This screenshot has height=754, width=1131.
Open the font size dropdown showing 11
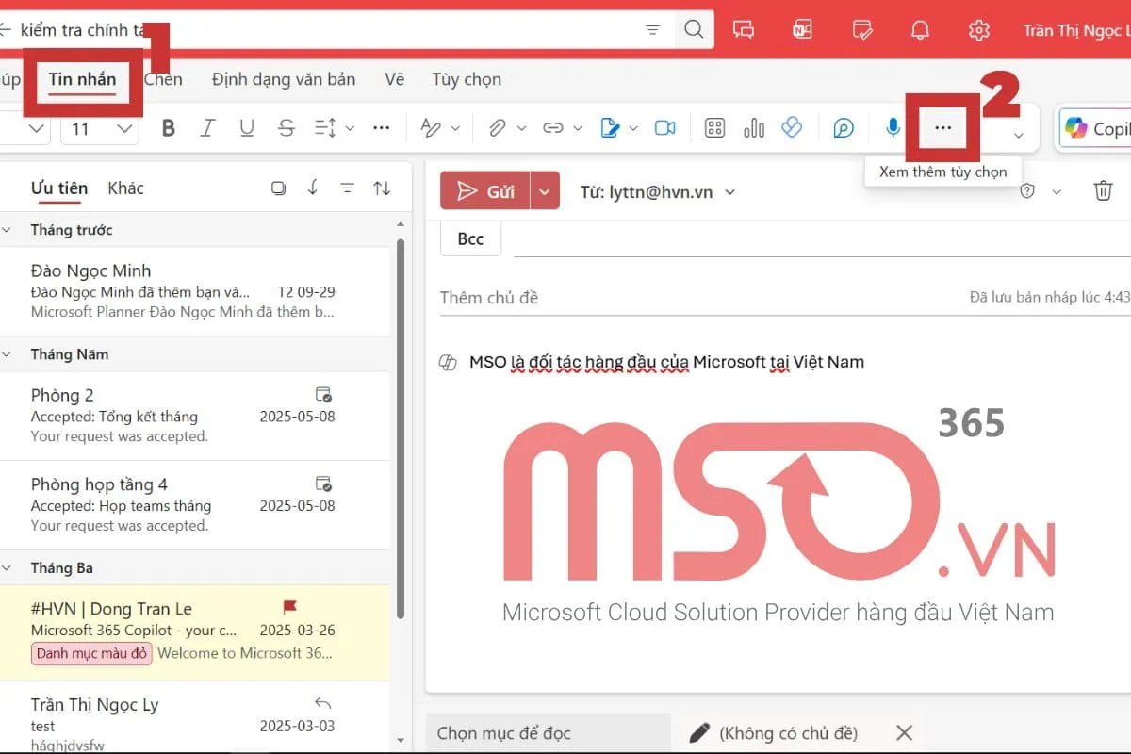99,128
